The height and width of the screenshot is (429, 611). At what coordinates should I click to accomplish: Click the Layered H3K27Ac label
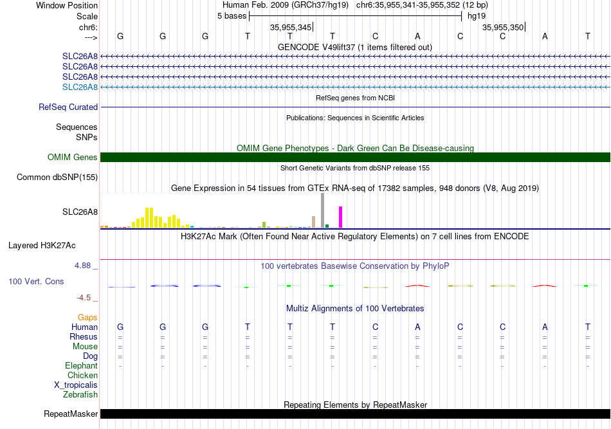coord(42,246)
